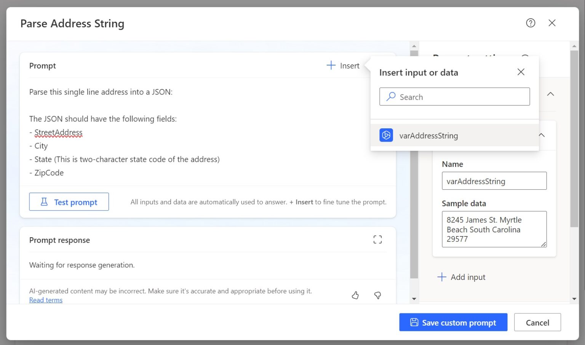Screen dimensions: 585x345
Task: Close the Insert input or data popup
Action: click(521, 72)
